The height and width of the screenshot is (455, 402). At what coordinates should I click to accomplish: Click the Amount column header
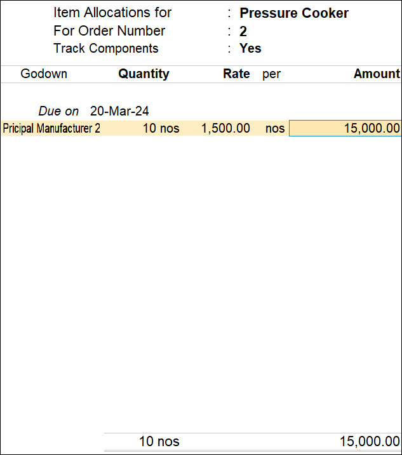coord(377,74)
